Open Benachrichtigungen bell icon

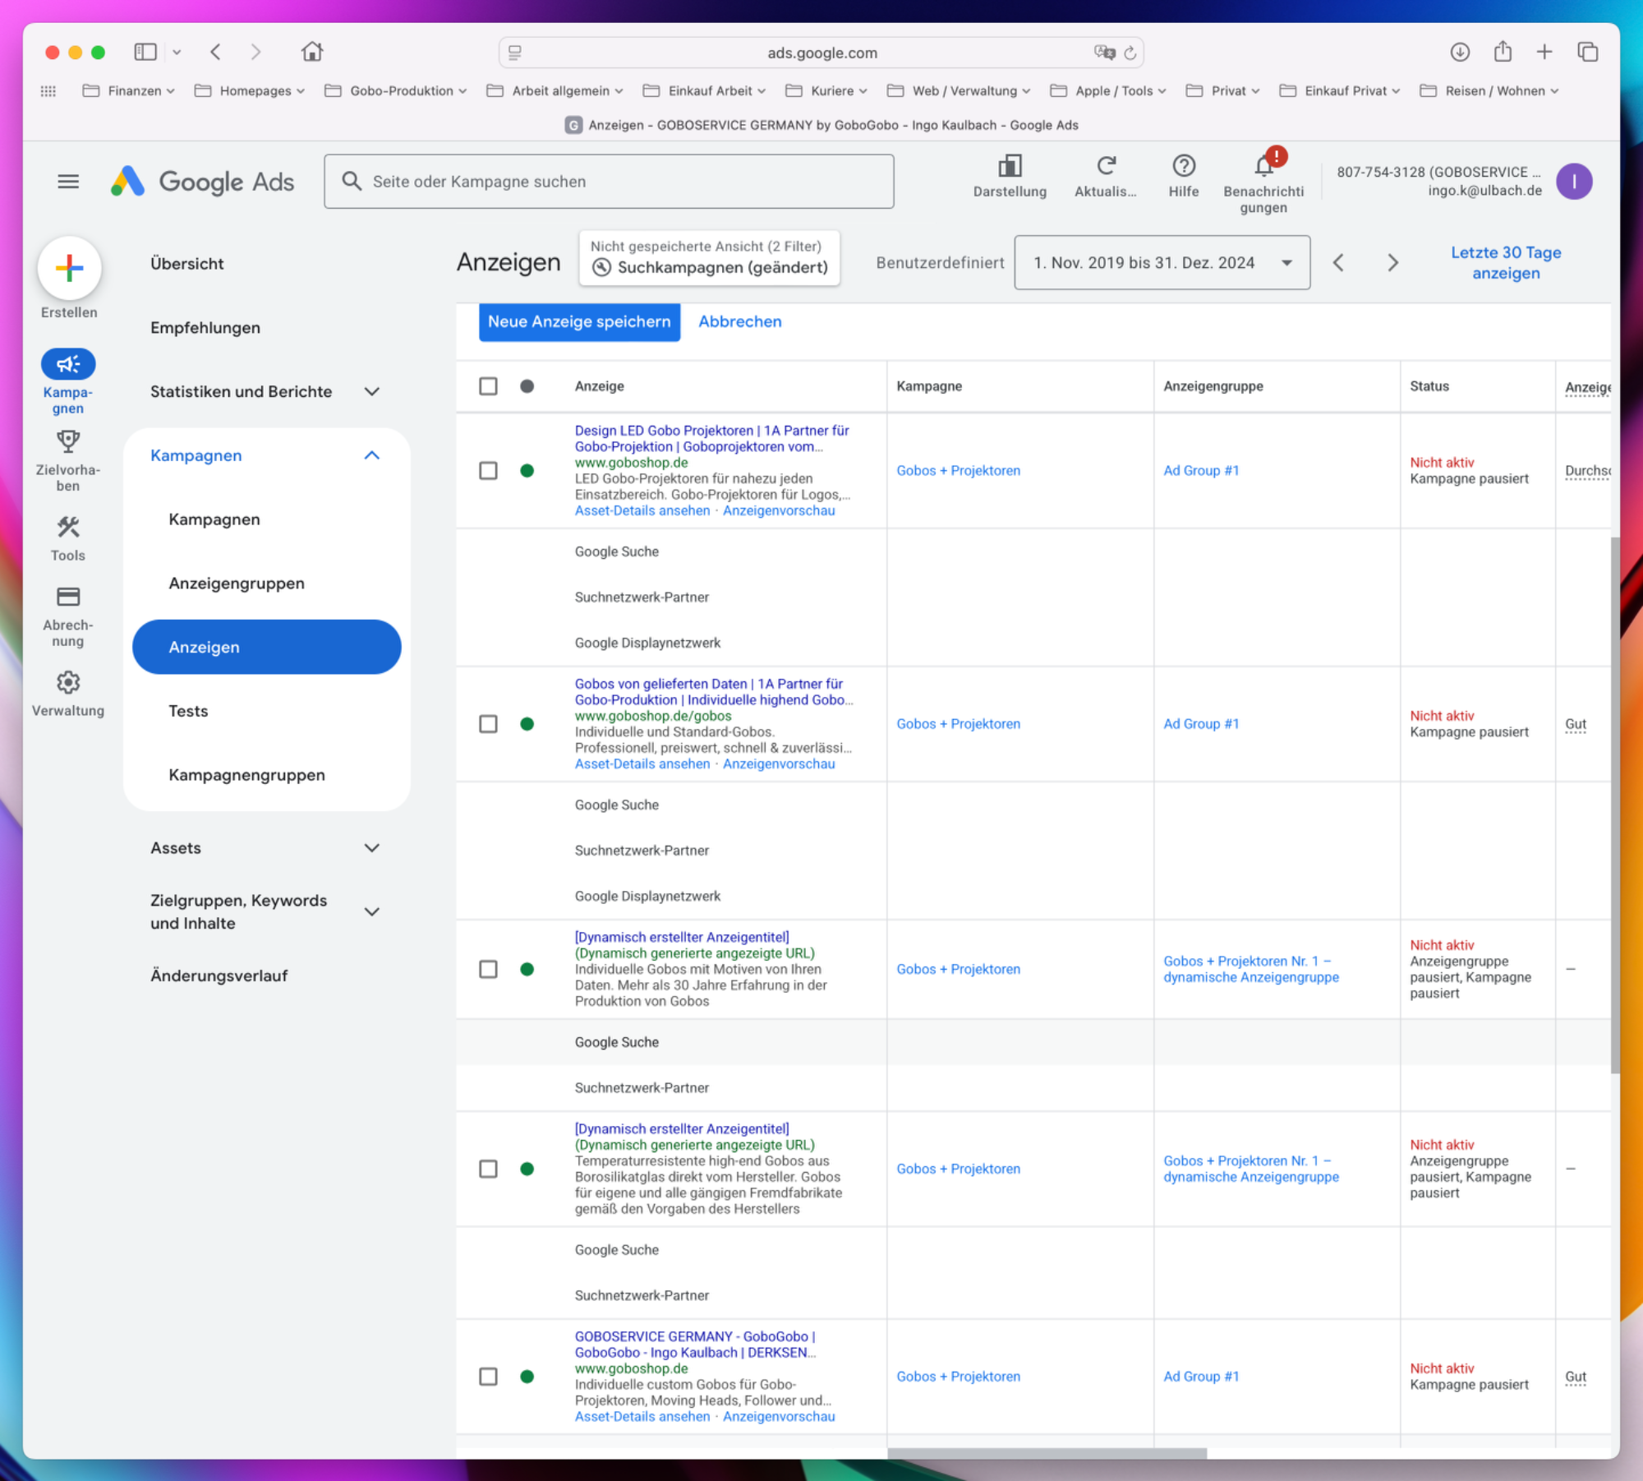point(1263,167)
